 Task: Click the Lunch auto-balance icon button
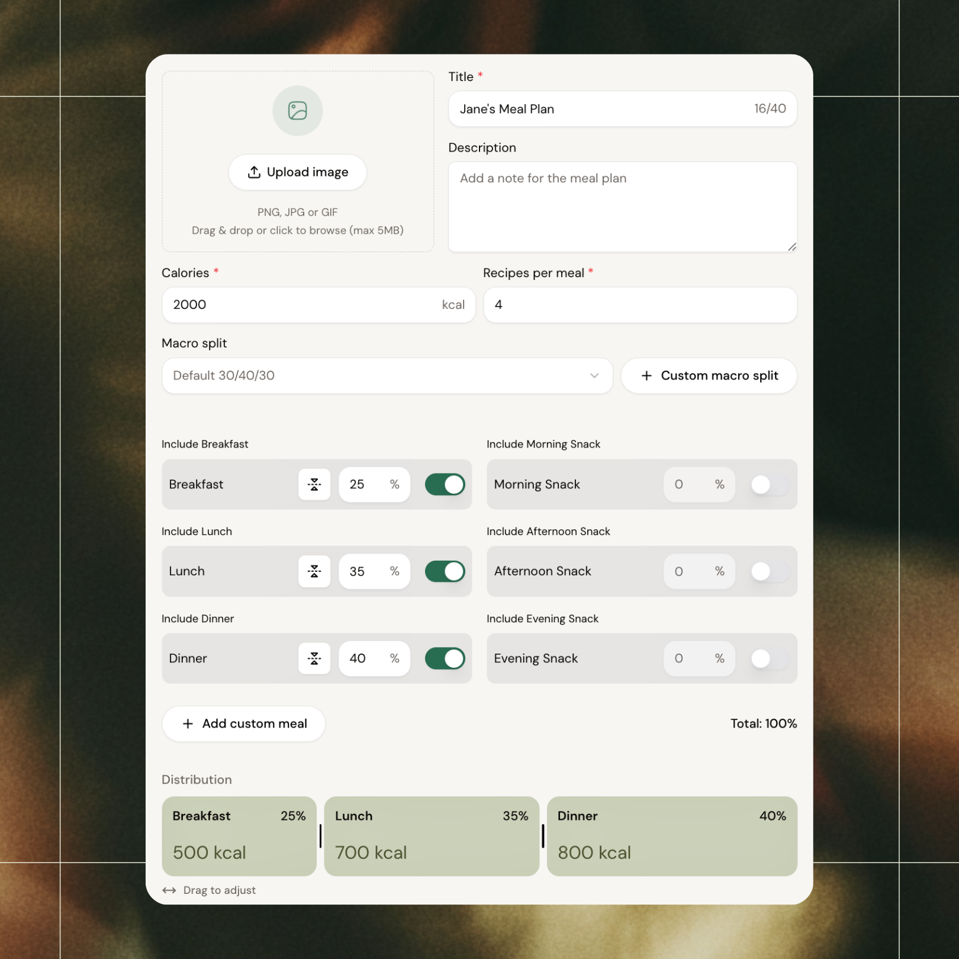coord(314,571)
